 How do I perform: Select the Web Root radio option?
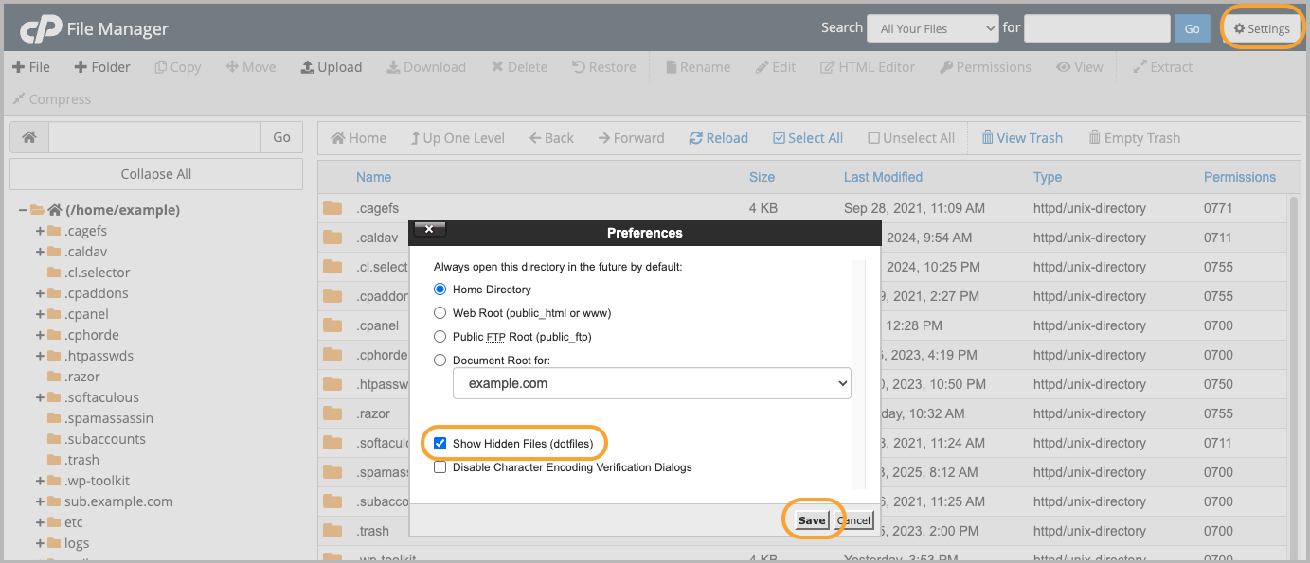[x=440, y=313]
